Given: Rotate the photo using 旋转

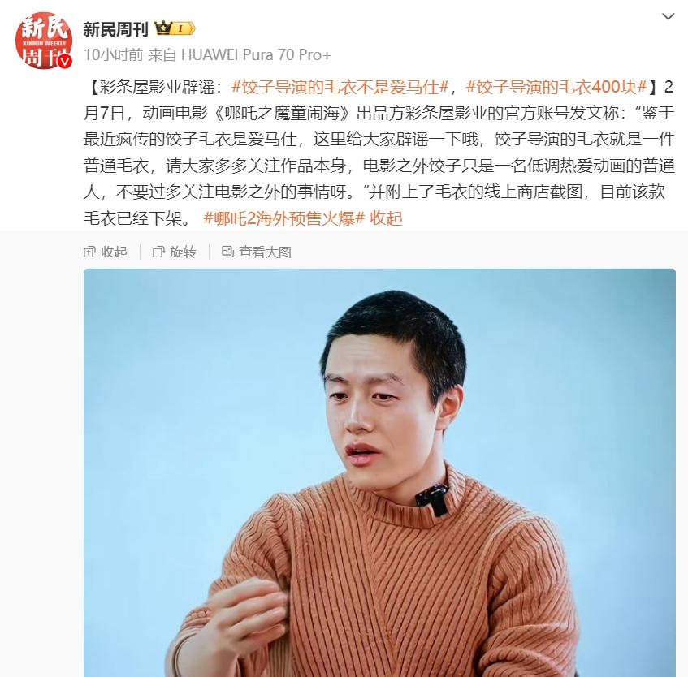Looking at the screenshot, I should point(174,252).
